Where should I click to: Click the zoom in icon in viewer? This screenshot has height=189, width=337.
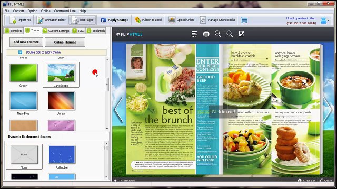(x=217, y=34)
